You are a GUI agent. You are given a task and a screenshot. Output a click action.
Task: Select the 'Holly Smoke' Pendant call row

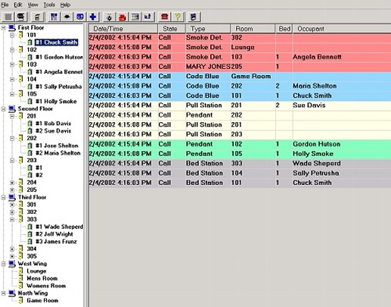(x=240, y=154)
